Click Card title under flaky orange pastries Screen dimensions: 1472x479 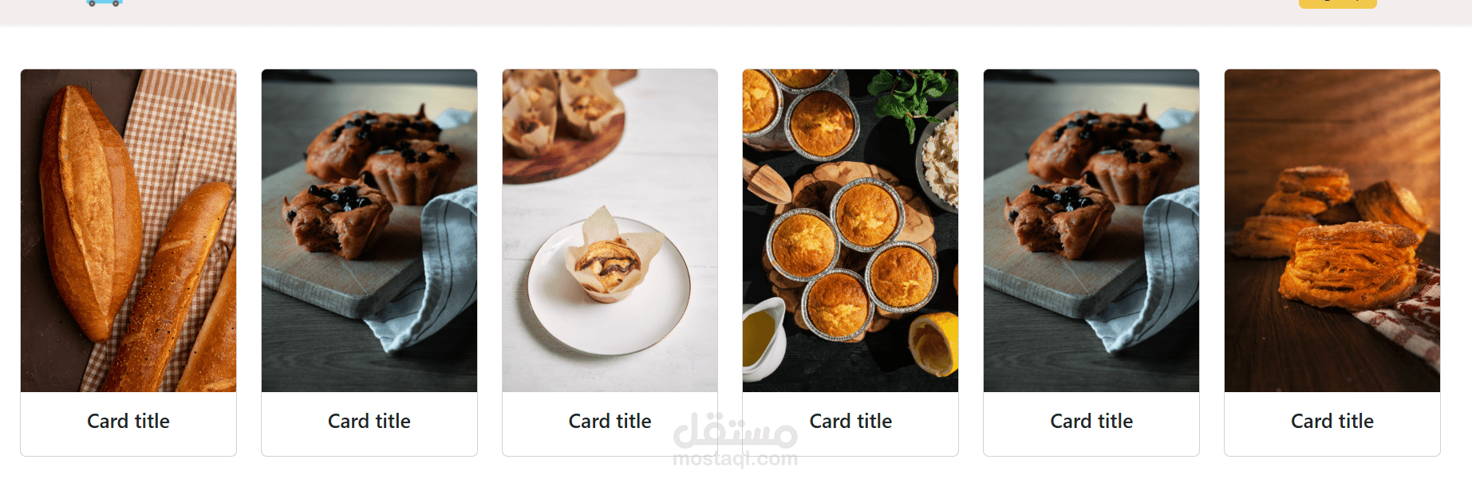[x=1332, y=421]
